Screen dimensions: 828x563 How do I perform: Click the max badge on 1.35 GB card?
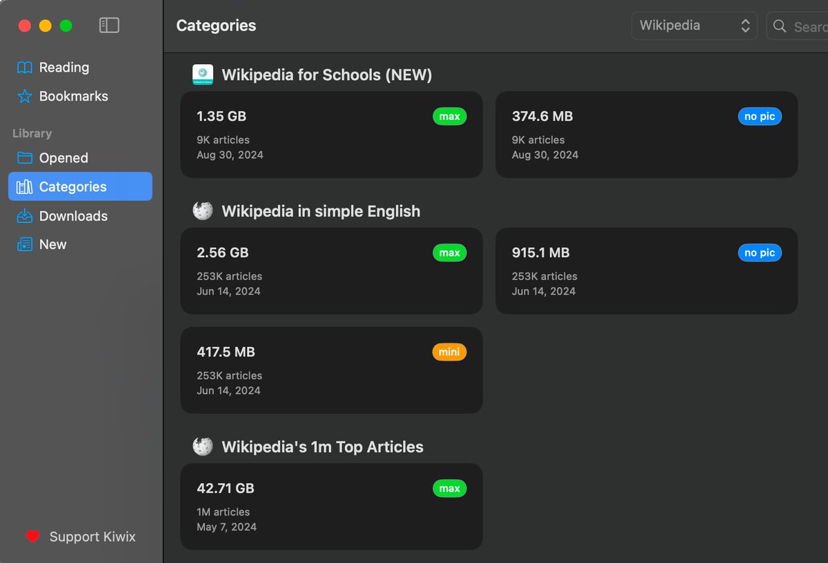449,117
